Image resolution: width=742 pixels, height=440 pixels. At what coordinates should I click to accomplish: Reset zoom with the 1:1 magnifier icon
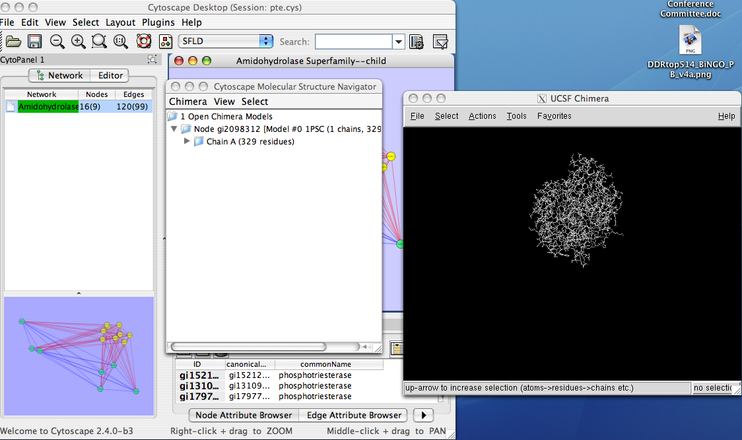point(120,42)
